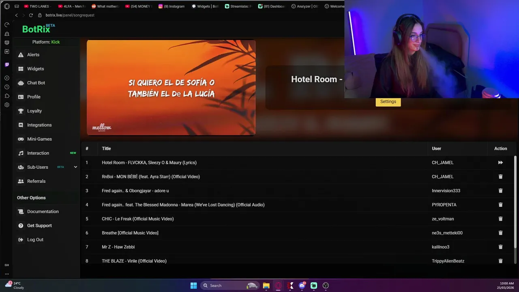Open the Loyalty trophy icon
The width and height of the screenshot is (519, 292).
(21, 111)
